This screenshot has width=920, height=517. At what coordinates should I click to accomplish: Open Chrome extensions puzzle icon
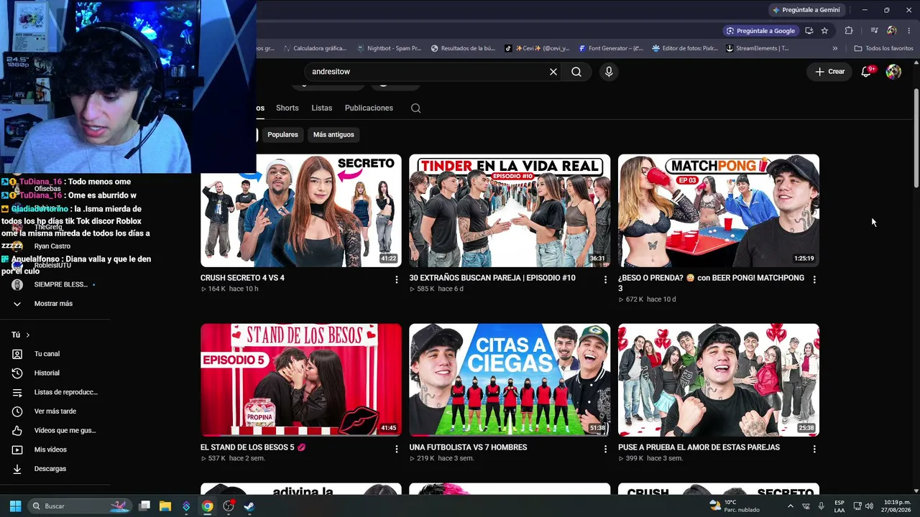click(x=849, y=31)
